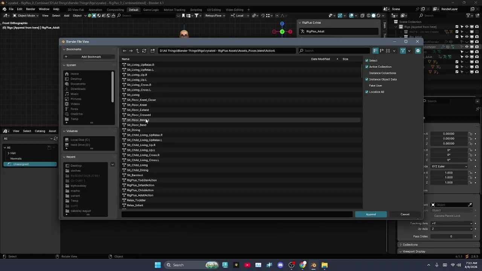
Task: Go back to previous folder in file view
Action: coord(125,51)
